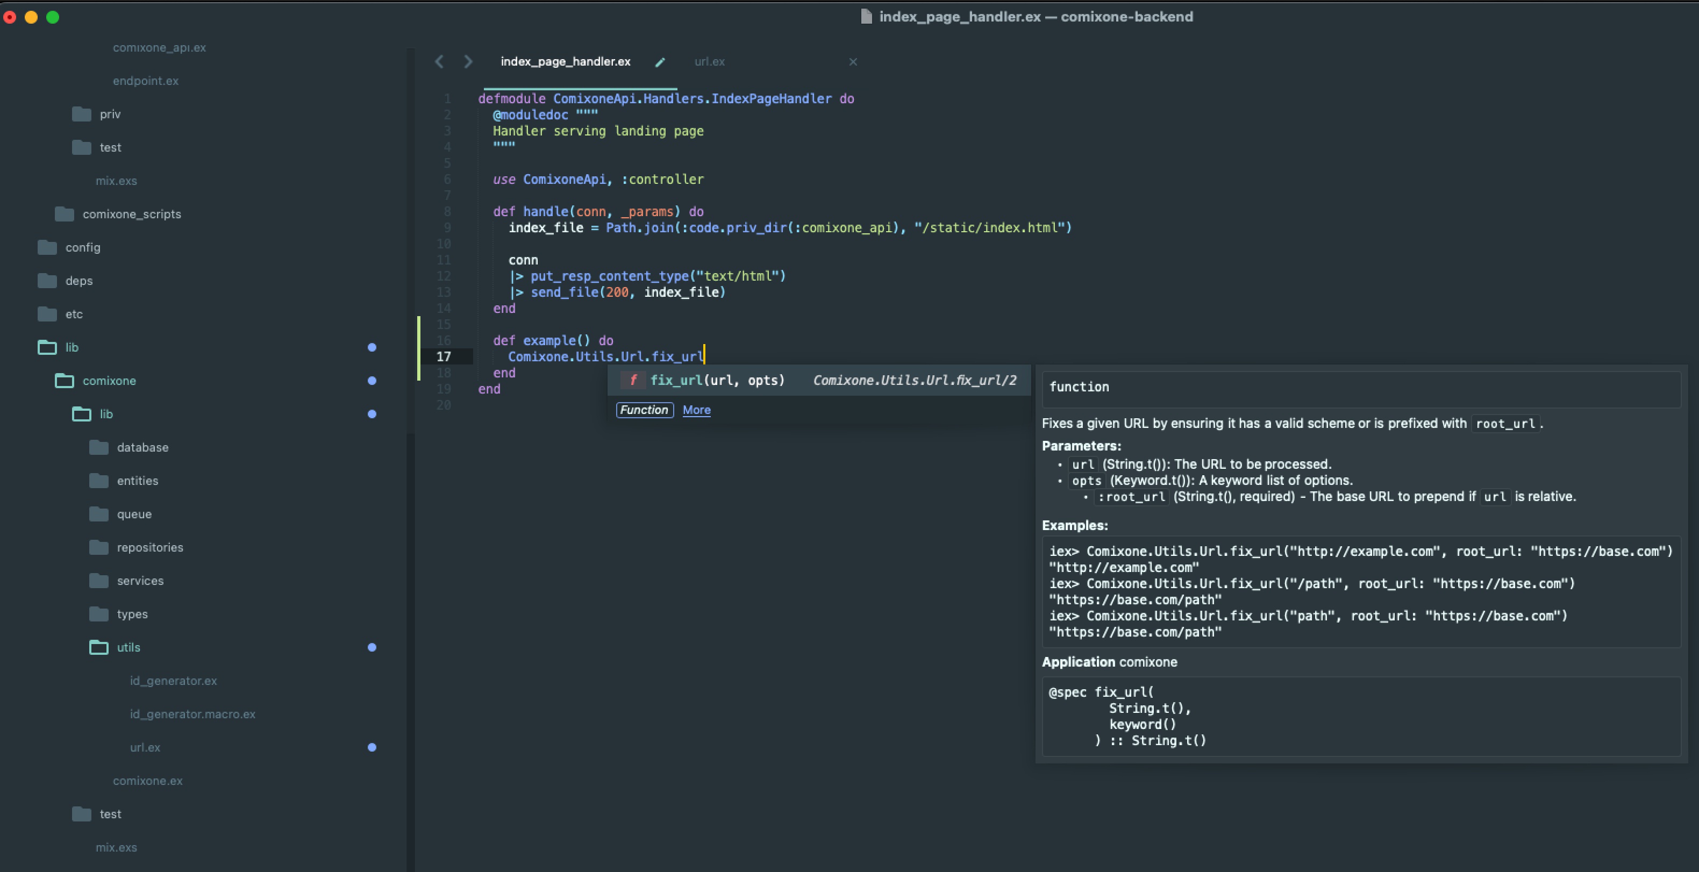Screen dimensions: 1699x872
Task: Go back with the left navigation arrow
Action: (439, 61)
